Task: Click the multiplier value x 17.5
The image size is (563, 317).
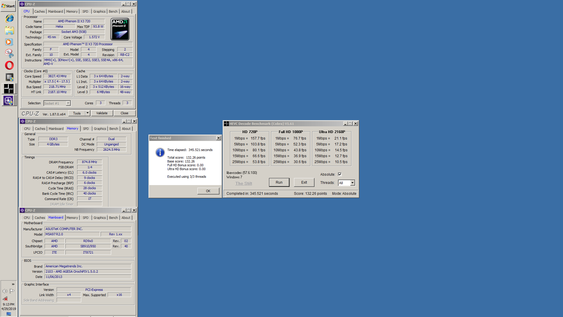Action: 57,81
